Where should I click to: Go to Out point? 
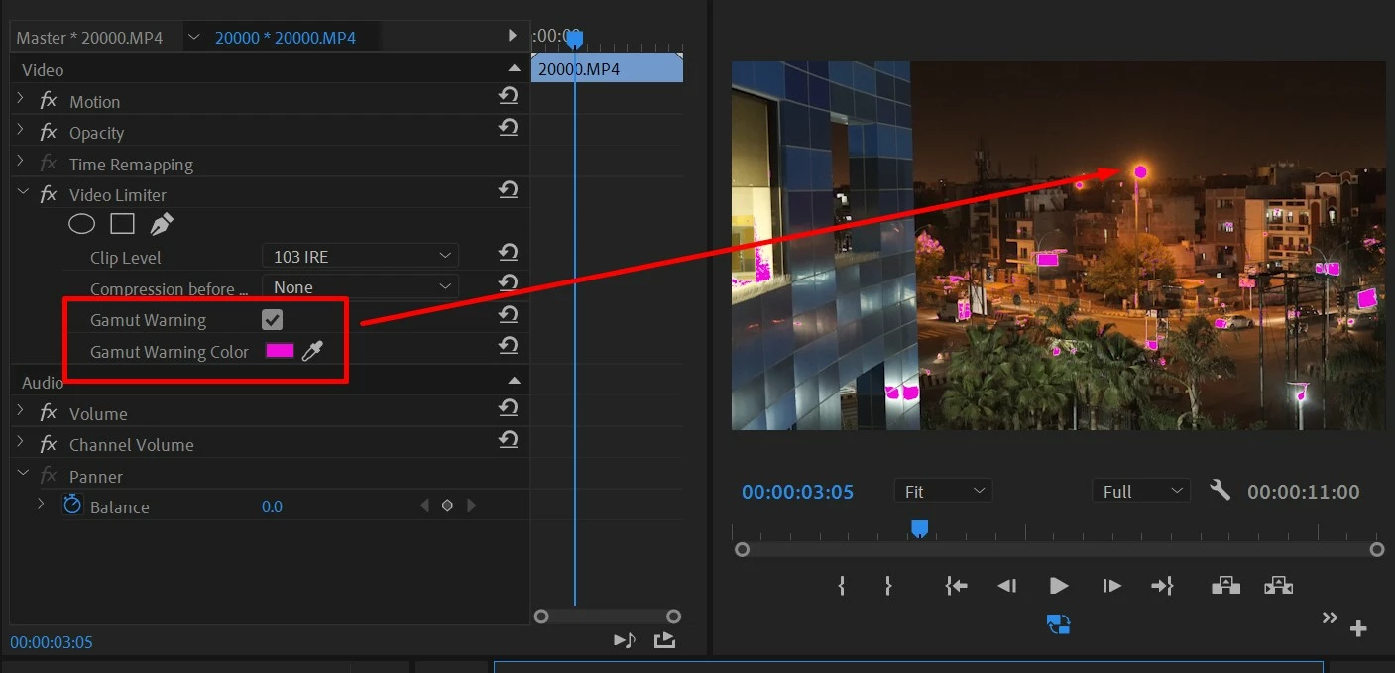1162,586
